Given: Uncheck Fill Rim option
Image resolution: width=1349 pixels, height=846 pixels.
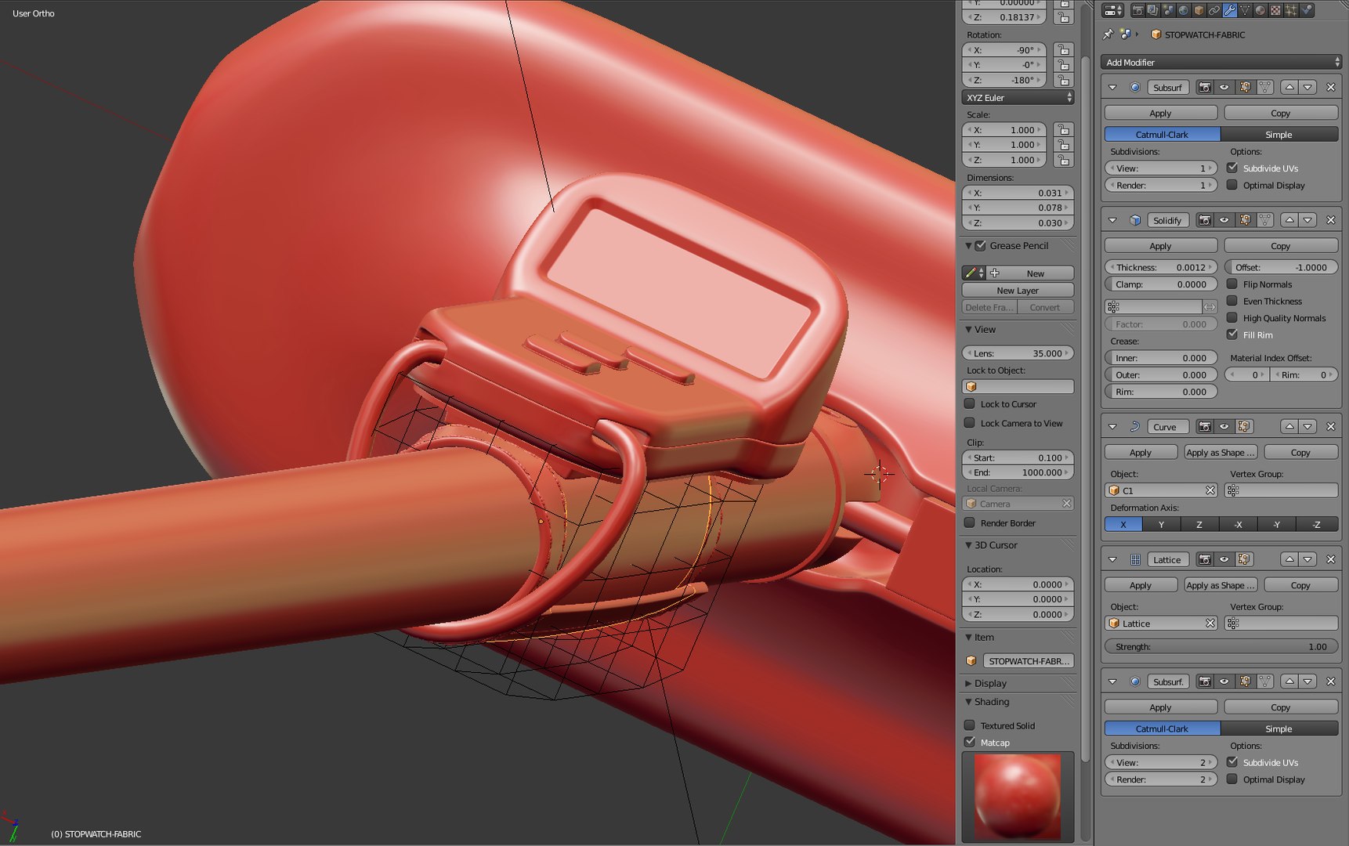Looking at the screenshot, I should (x=1232, y=334).
